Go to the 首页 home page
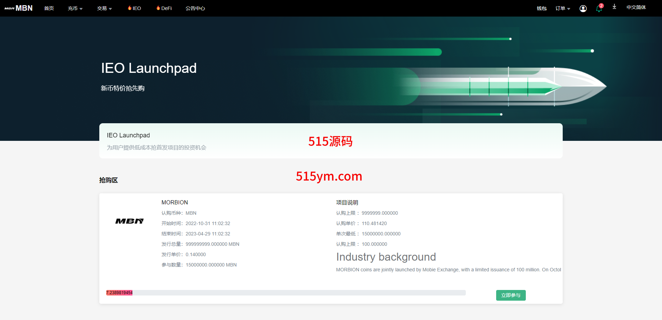Viewport: 662px width, 320px height. (x=49, y=8)
